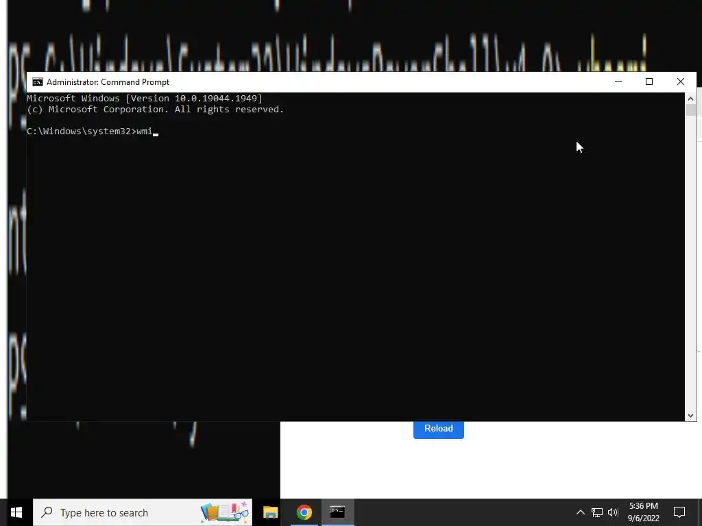The height and width of the screenshot is (526, 702).
Task: Close the Administrator Command Prompt window
Action: tap(681, 82)
